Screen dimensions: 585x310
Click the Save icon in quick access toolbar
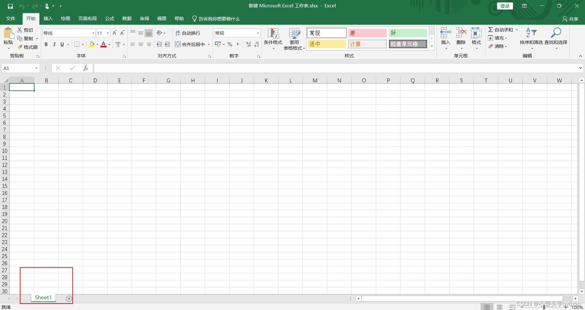(10, 6)
